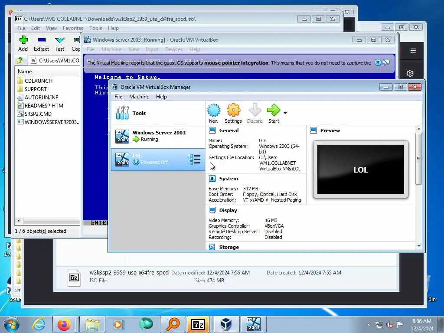Click the Display section header
This screenshot has height=333, width=444.
coord(228,210)
